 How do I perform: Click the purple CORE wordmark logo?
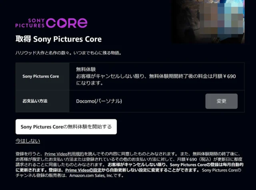[x=67, y=23]
